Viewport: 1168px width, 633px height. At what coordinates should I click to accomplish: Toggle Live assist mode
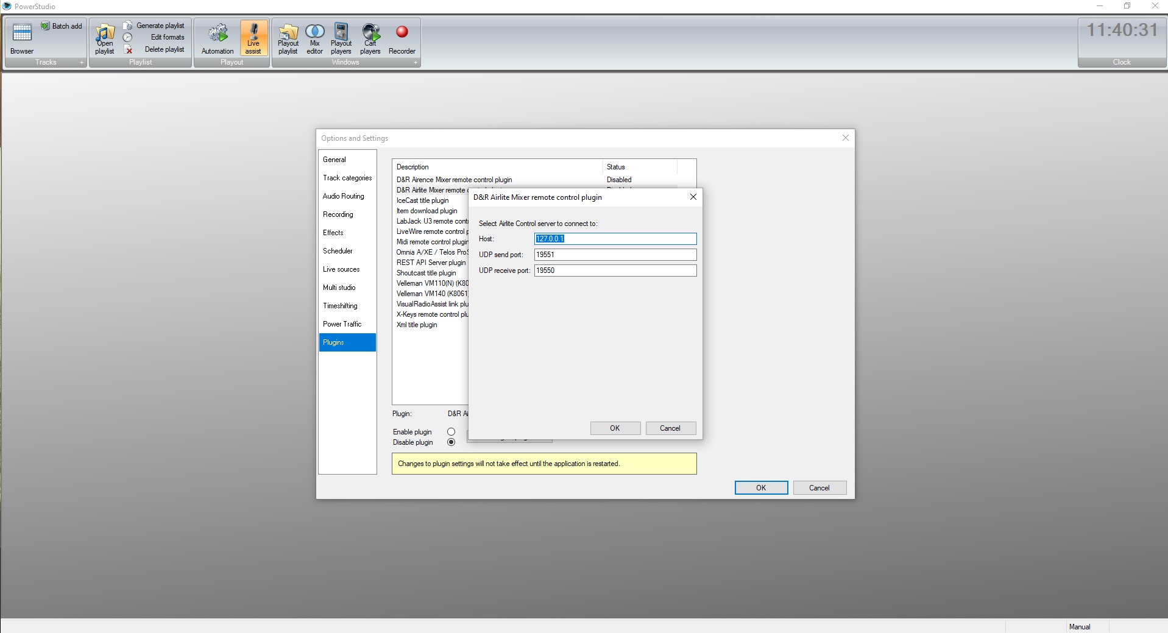253,38
